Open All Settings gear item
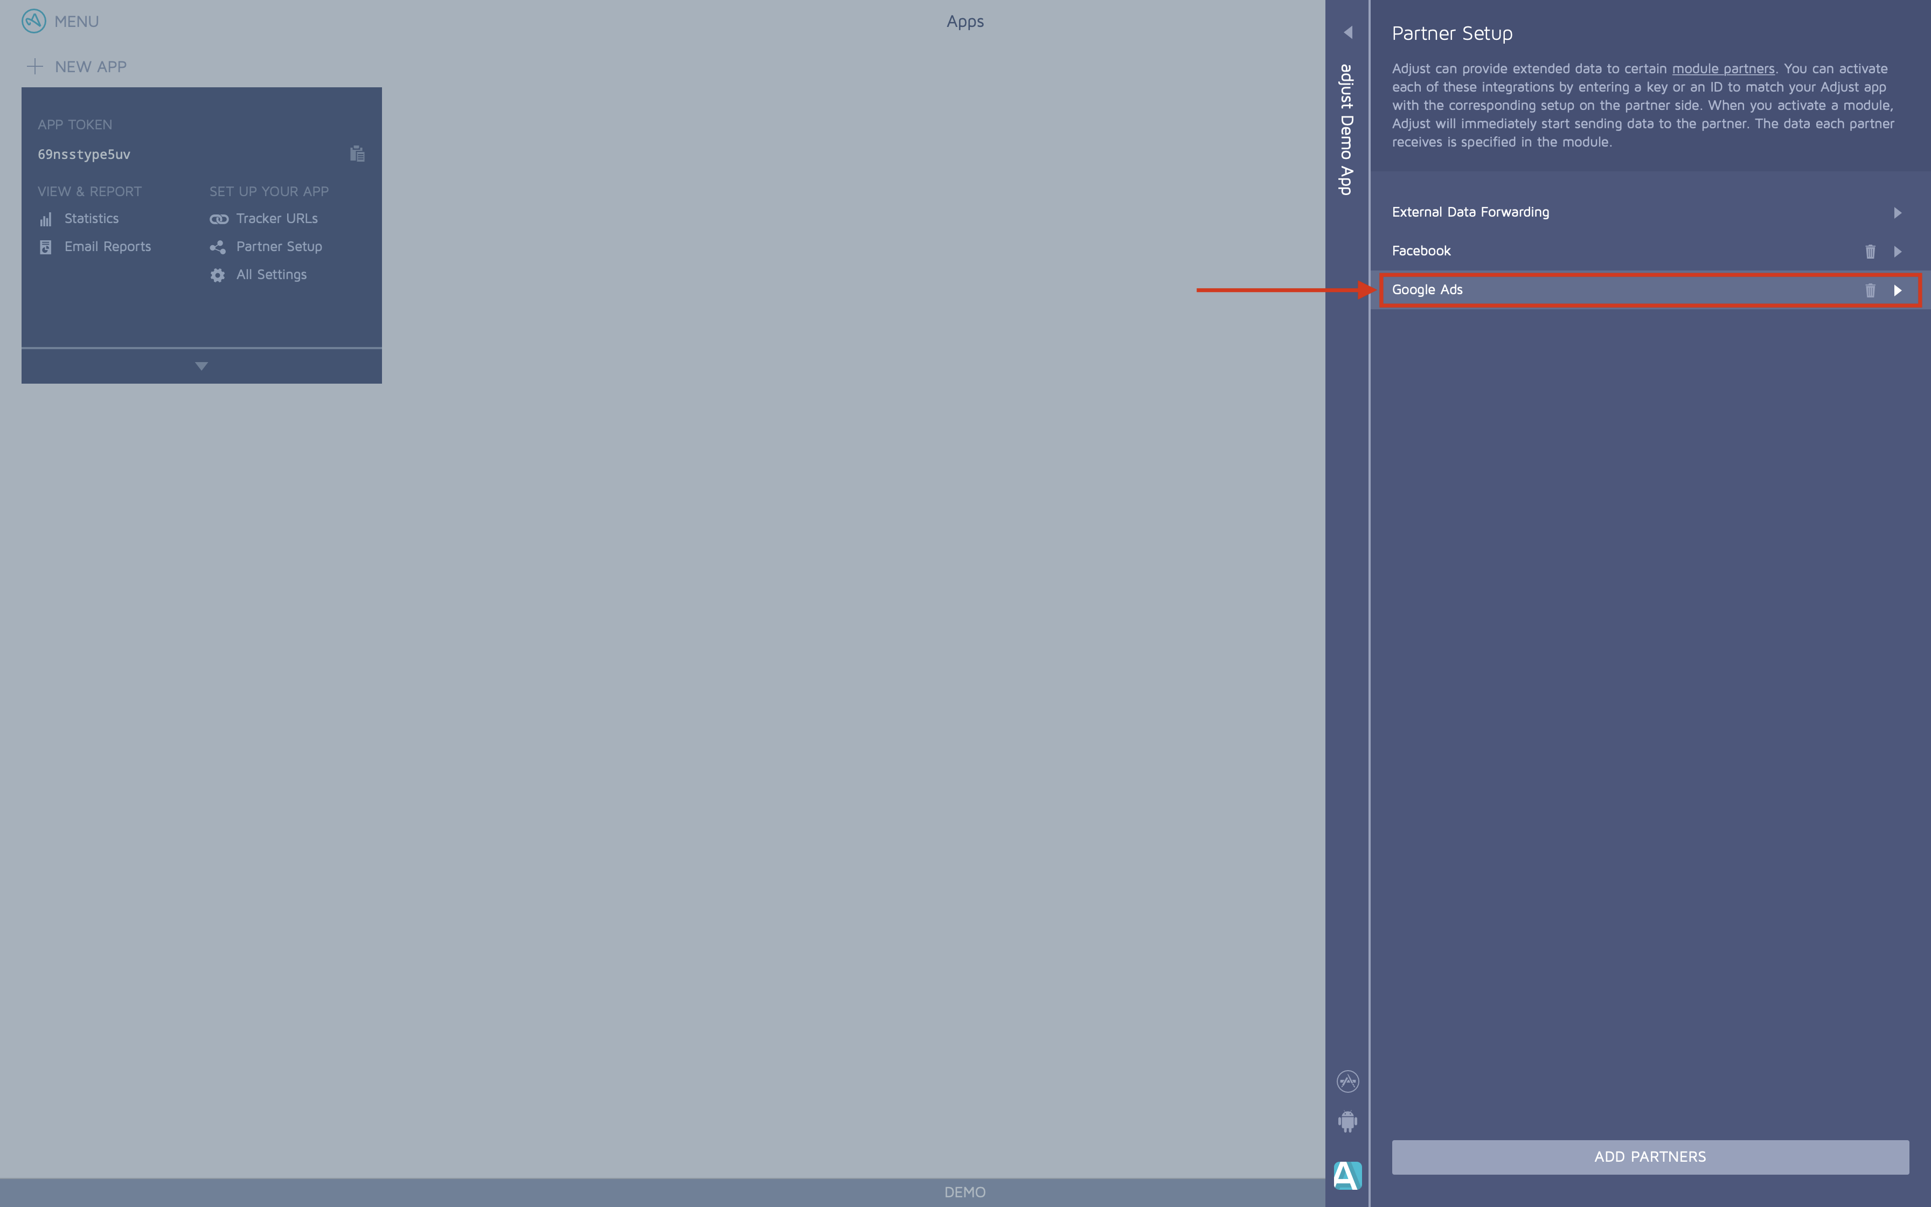This screenshot has height=1207, width=1931. [270, 275]
